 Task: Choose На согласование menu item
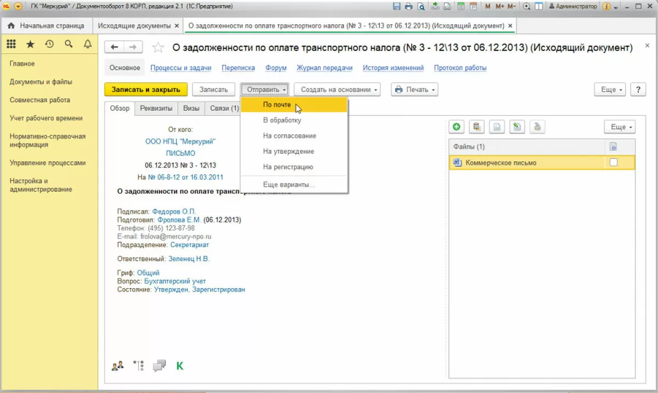tap(294, 136)
